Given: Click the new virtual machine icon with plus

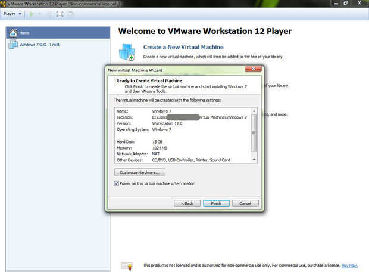Looking at the screenshot, I should tap(127, 52).
